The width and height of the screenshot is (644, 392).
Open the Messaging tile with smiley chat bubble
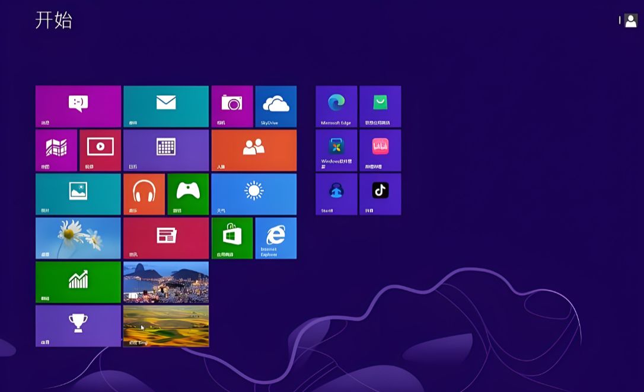78,106
